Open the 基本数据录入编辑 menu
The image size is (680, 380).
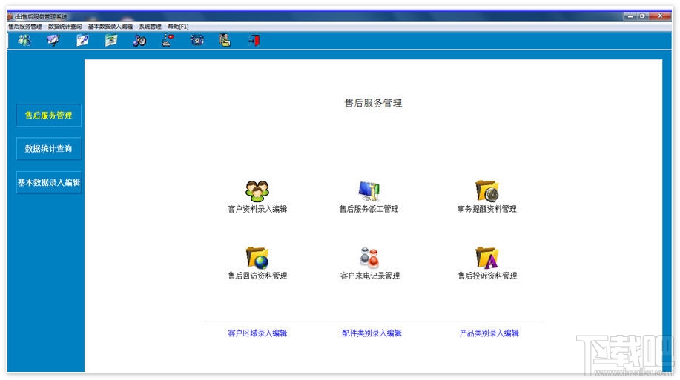(x=110, y=27)
